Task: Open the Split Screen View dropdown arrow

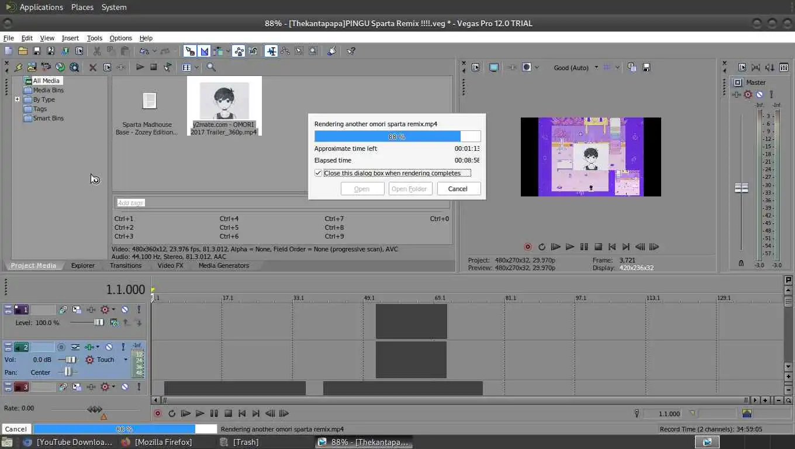Action: point(537,67)
